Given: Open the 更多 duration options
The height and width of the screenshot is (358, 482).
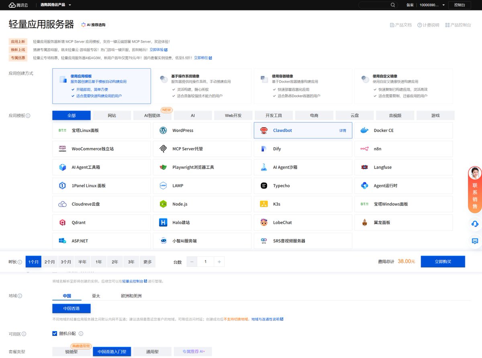Looking at the screenshot, I should click(x=147, y=262).
